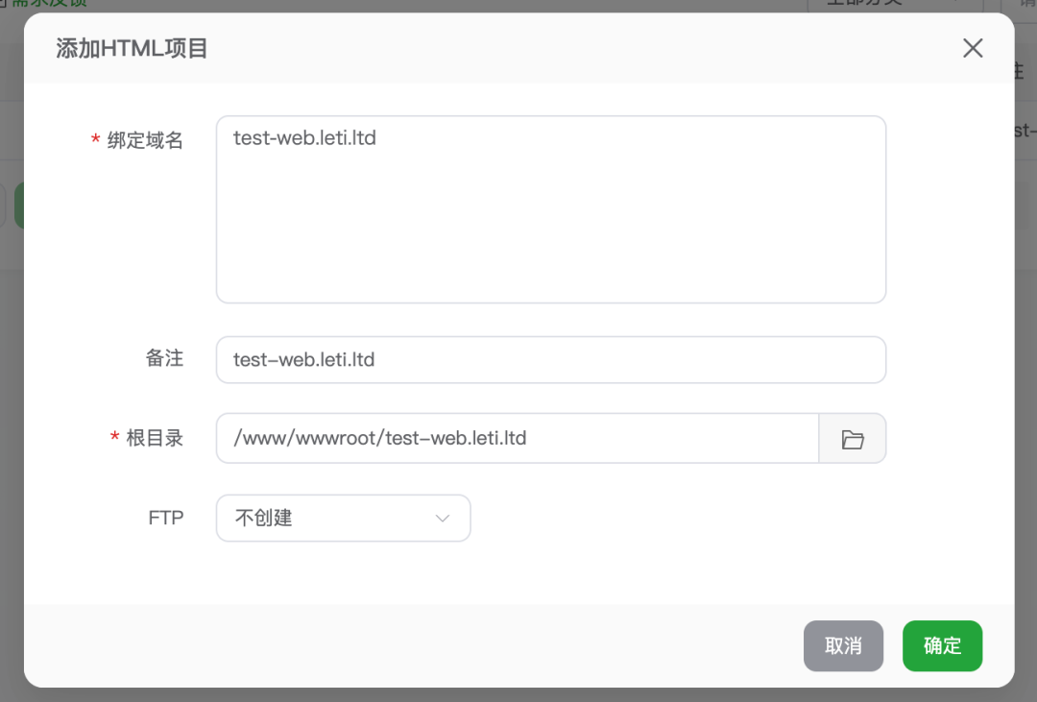Click the FTP field label
The height and width of the screenshot is (702, 1037).
(x=166, y=518)
